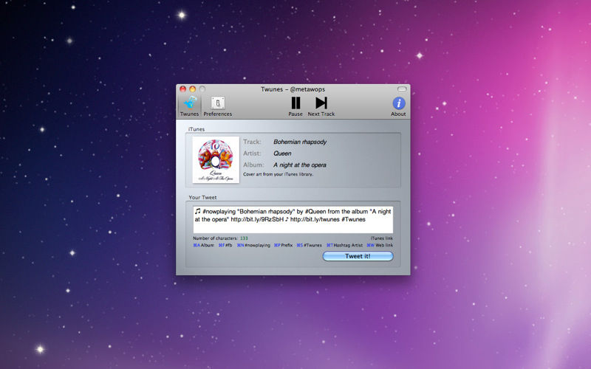Click the track name Bohemian rhapsody
Screen dimensions: 591x369
[x=300, y=142]
